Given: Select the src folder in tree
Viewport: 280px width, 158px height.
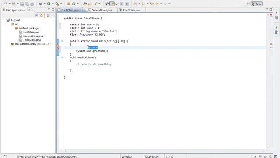Looking at the screenshot, I should coord(17,24).
